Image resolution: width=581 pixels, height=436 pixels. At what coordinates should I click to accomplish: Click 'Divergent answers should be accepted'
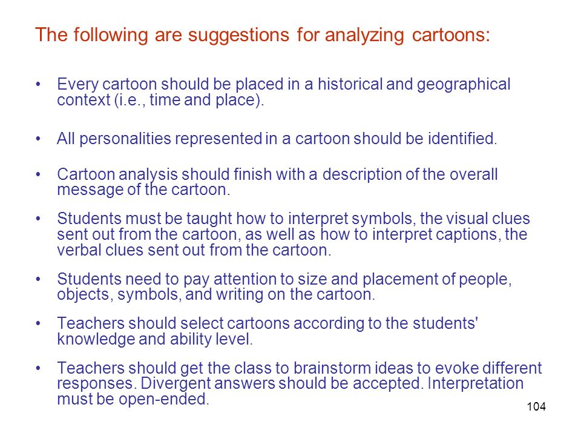pos(281,384)
